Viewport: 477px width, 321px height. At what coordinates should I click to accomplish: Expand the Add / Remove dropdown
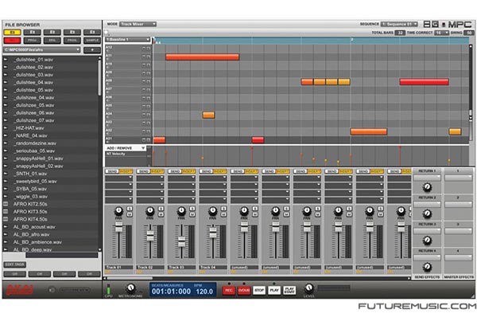point(126,148)
